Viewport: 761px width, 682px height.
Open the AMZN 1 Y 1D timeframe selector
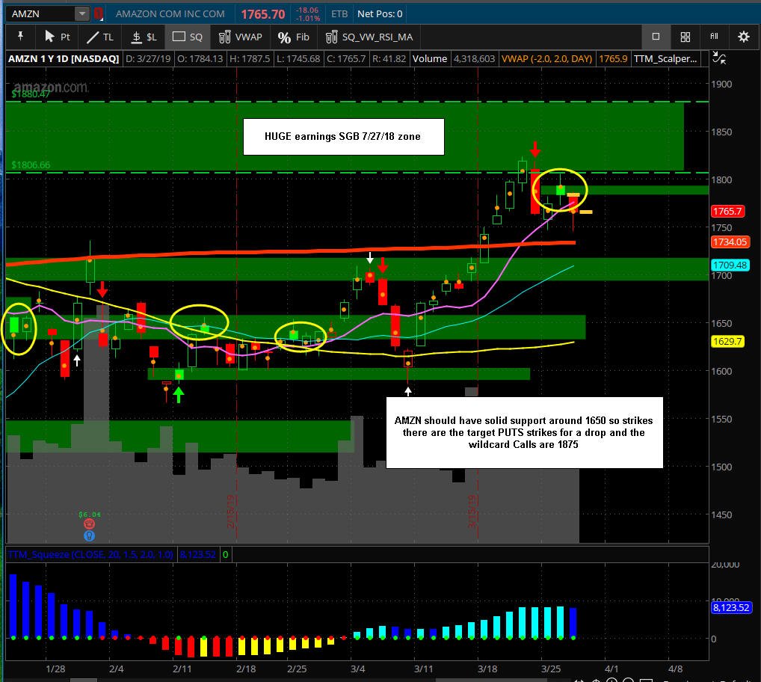pos(63,59)
